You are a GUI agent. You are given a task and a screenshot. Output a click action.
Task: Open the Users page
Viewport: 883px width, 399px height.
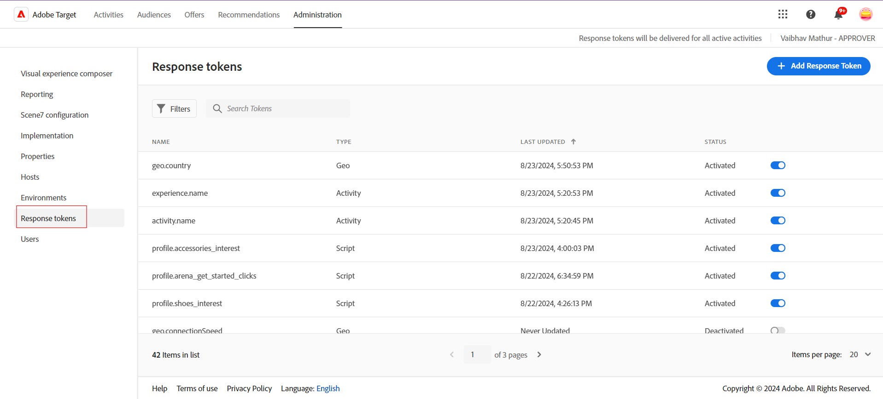[x=29, y=239]
